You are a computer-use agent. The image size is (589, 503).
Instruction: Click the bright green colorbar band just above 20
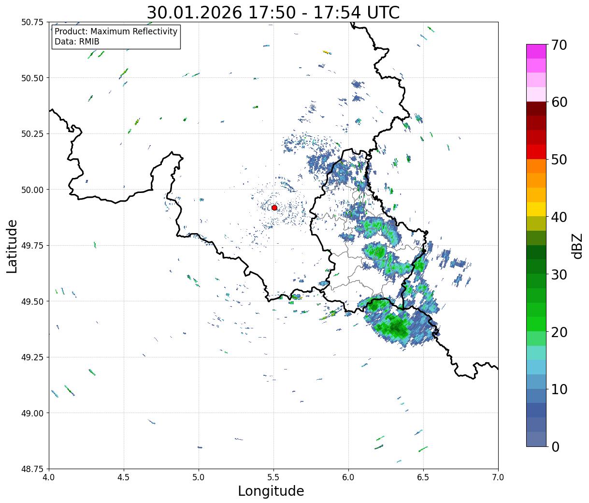536,324
